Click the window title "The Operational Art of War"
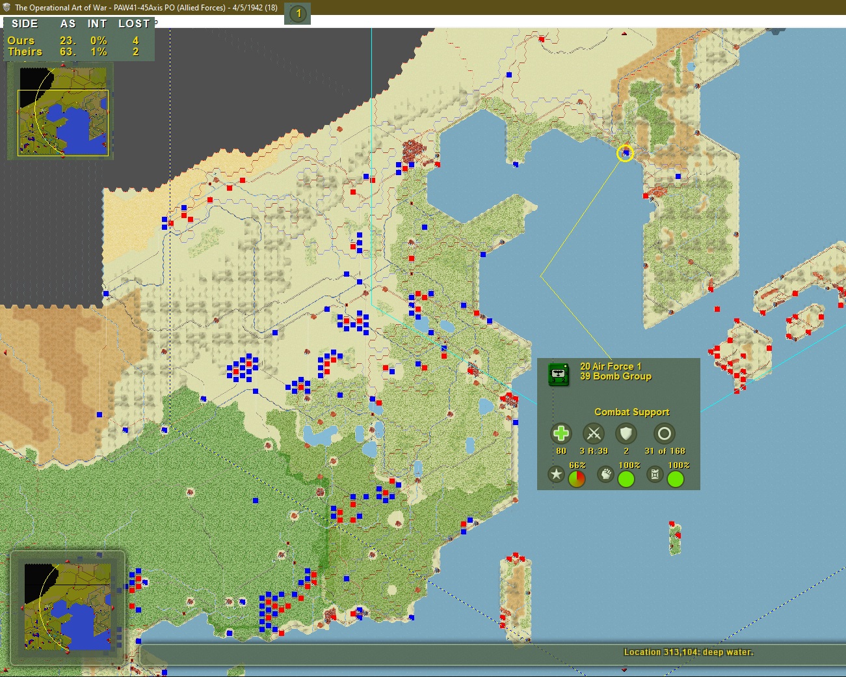 pos(60,8)
